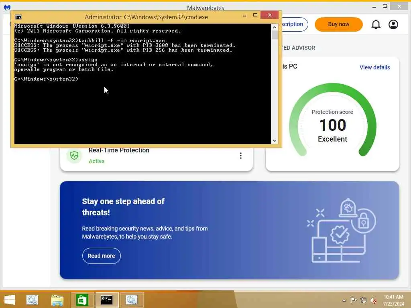Open the network tray icon

tap(363, 300)
